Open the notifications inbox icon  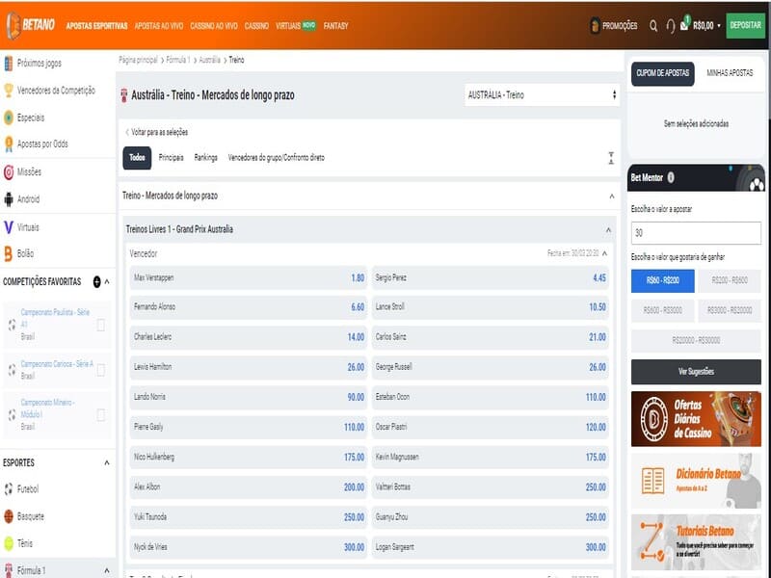(685, 23)
